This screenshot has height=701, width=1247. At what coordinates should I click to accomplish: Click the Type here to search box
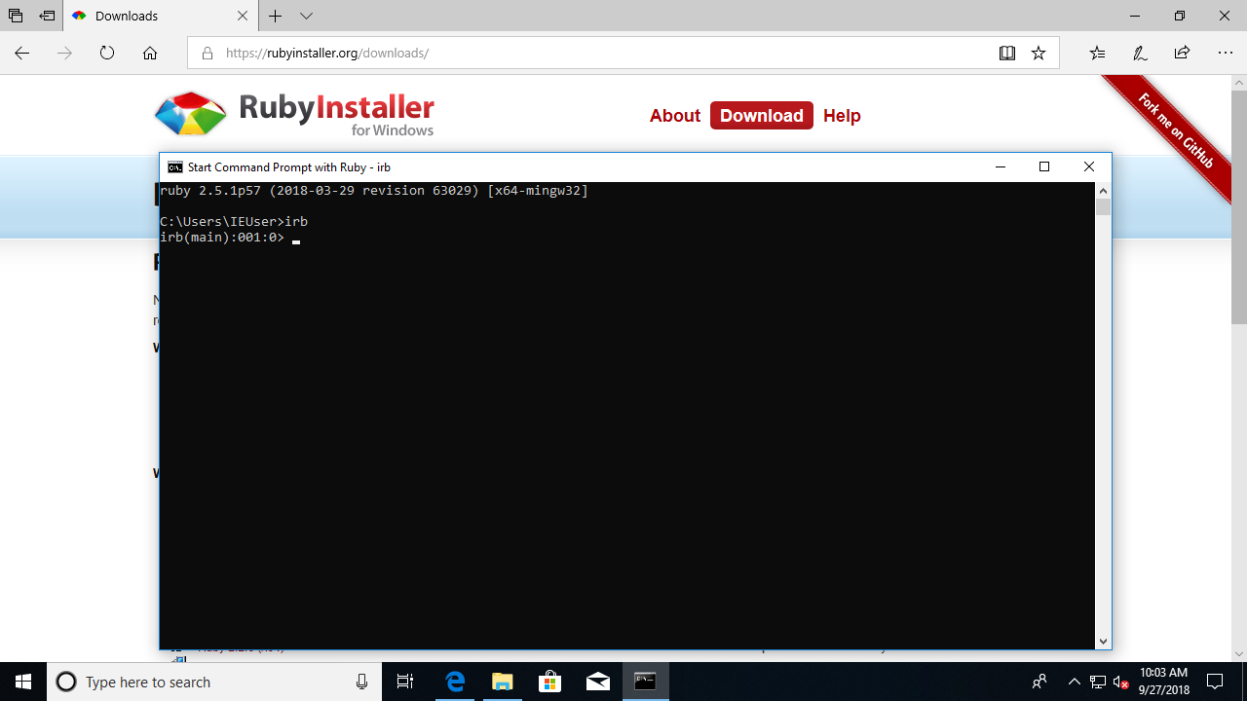coord(214,682)
